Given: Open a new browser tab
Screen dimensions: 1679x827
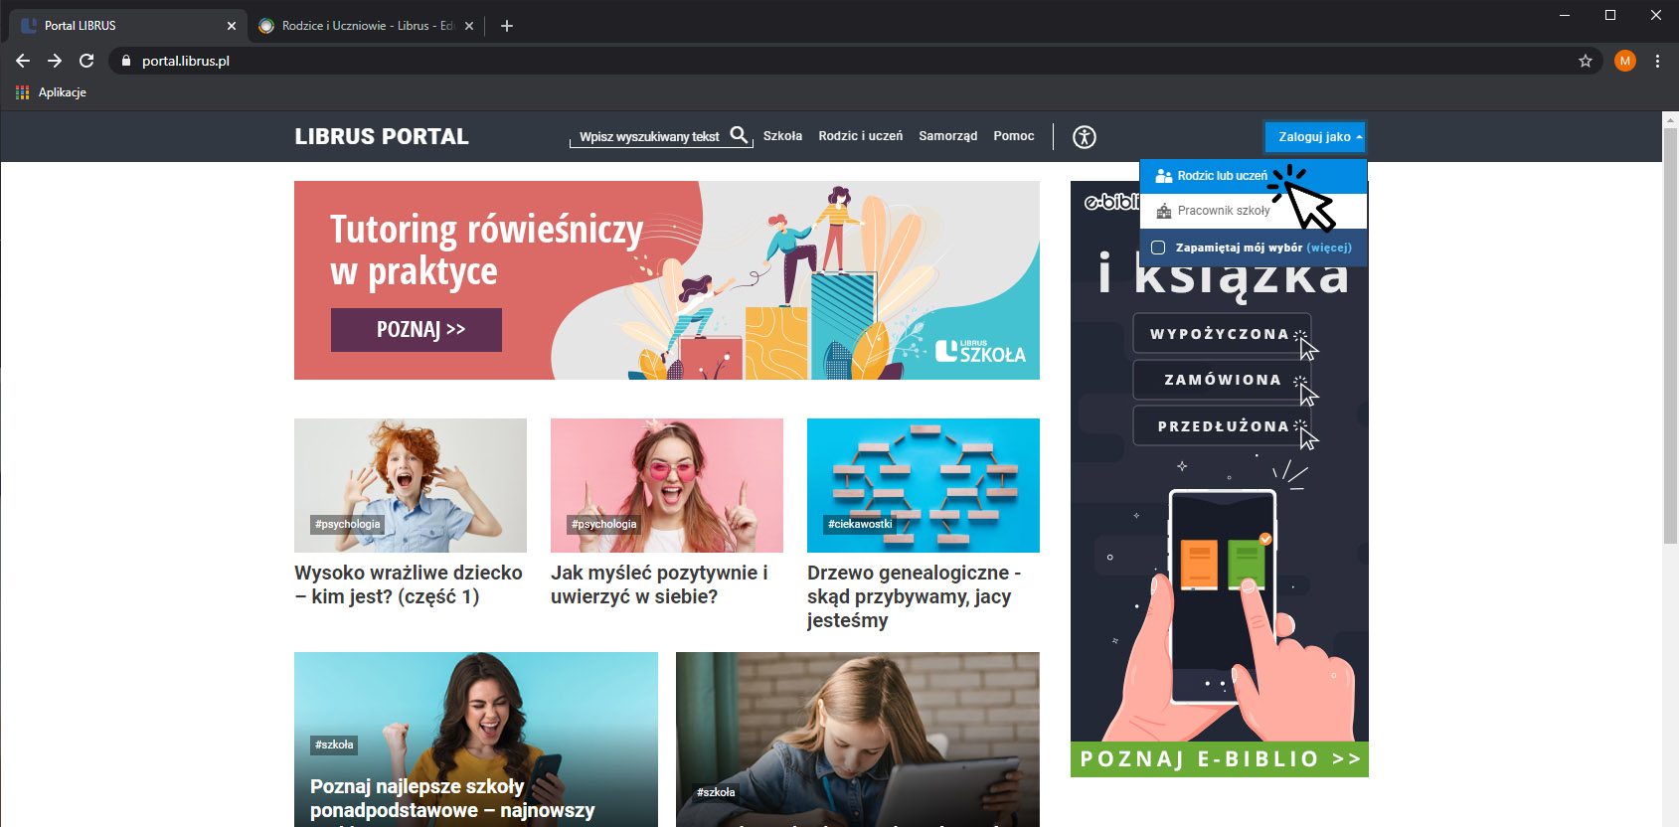Looking at the screenshot, I should tap(507, 26).
